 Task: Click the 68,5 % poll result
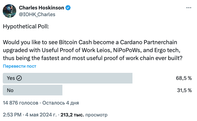tap(184, 78)
